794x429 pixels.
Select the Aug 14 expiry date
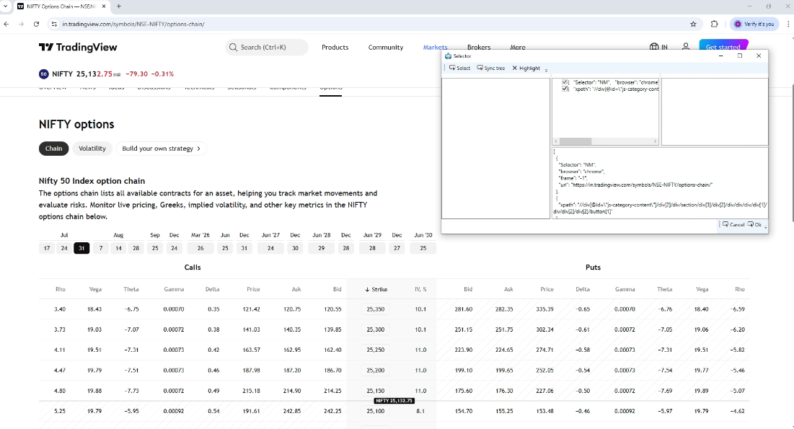pos(118,248)
